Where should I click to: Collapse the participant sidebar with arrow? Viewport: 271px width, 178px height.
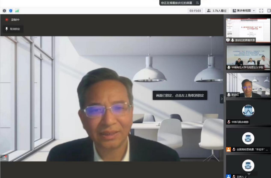[x=222, y=99]
